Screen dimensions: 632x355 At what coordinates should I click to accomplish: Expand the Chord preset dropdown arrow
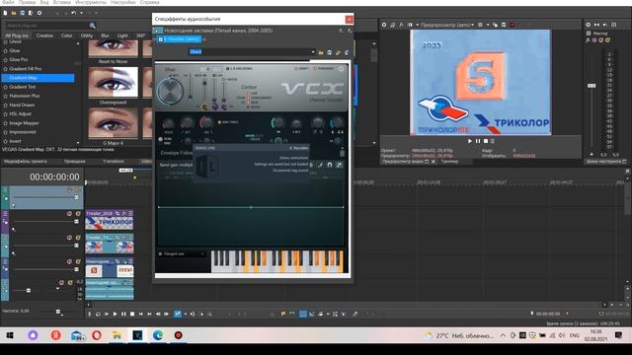(312, 52)
